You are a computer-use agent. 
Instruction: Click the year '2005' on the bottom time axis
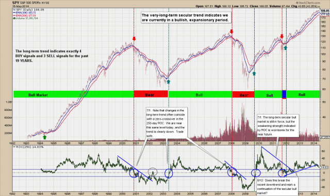190,194
